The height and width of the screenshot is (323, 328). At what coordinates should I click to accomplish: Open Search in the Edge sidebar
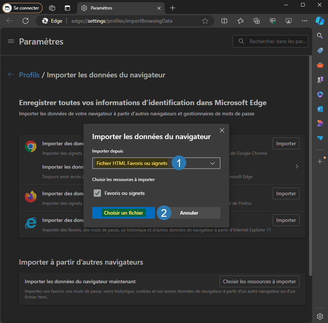coord(320,36)
